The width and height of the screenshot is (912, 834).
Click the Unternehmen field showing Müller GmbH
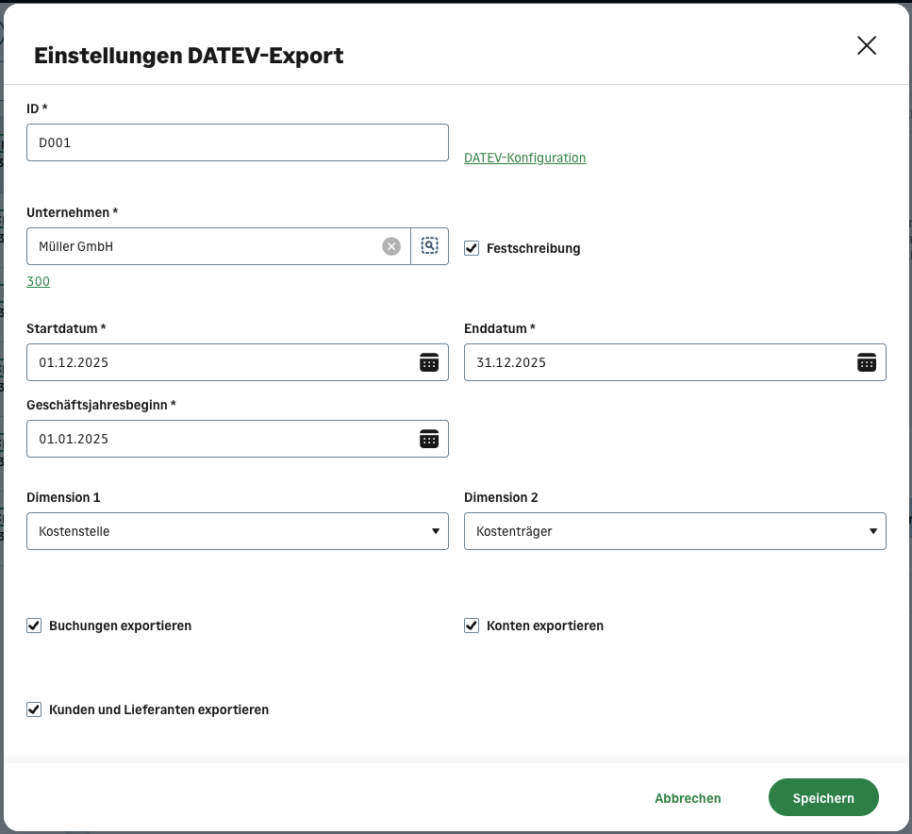[x=207, y=245]
